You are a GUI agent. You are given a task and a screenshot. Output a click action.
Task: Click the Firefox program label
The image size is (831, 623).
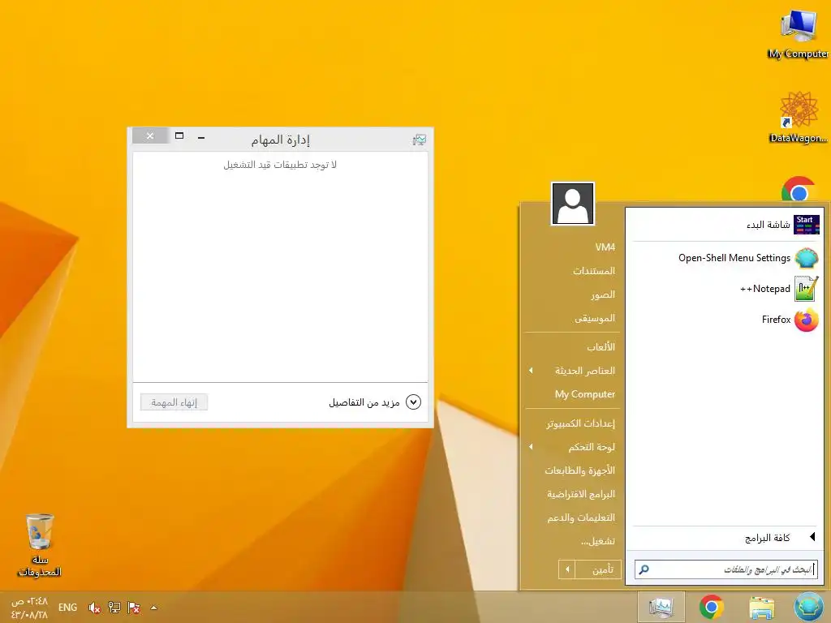click(776, 320)
